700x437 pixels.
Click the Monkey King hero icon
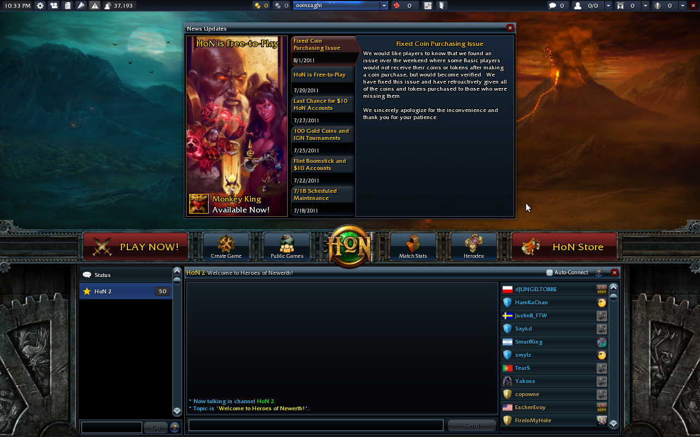199,204
